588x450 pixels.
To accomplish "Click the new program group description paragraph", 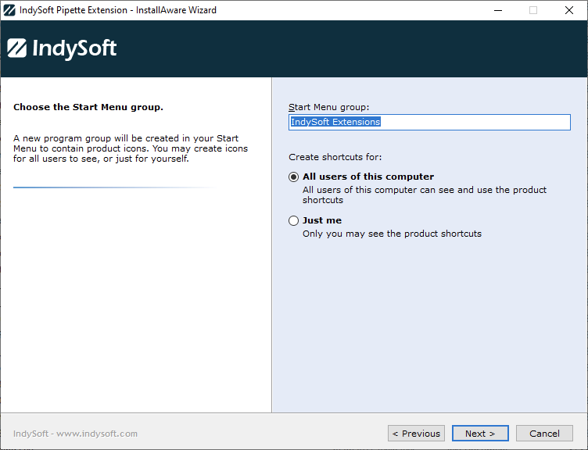I will point(131,148).
